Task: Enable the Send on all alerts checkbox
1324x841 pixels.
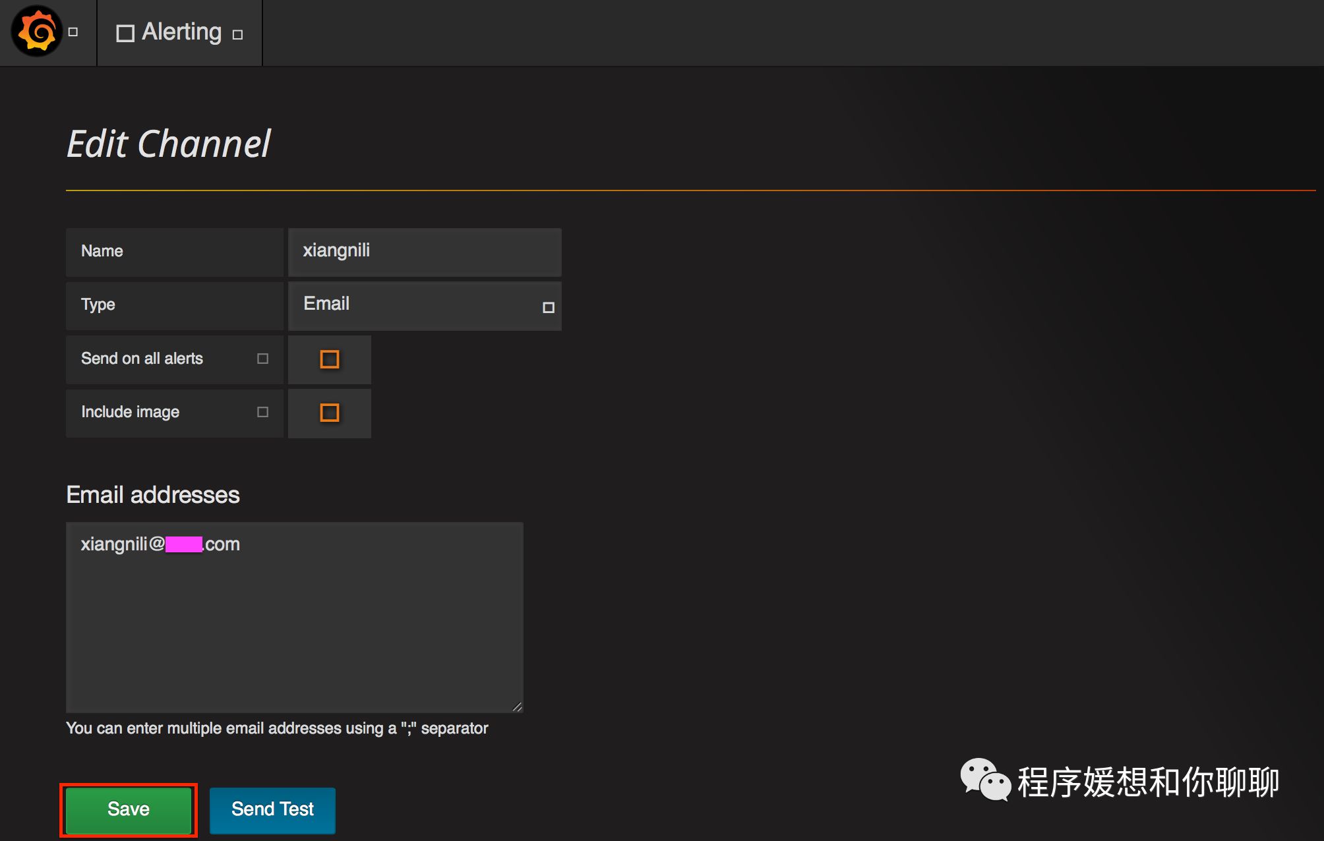Action: pyautogui.click(x=329, y=359)
